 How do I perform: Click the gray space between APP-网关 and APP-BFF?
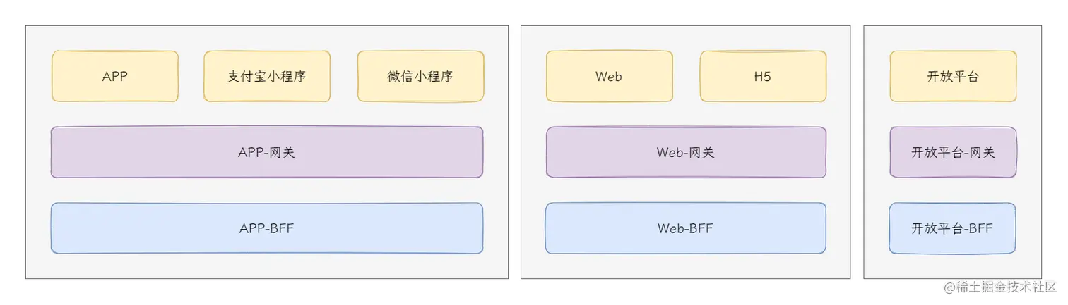pos(267,190)
